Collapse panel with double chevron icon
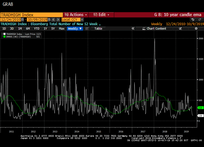This screenshot has height=147, width=204. point(133,29)
